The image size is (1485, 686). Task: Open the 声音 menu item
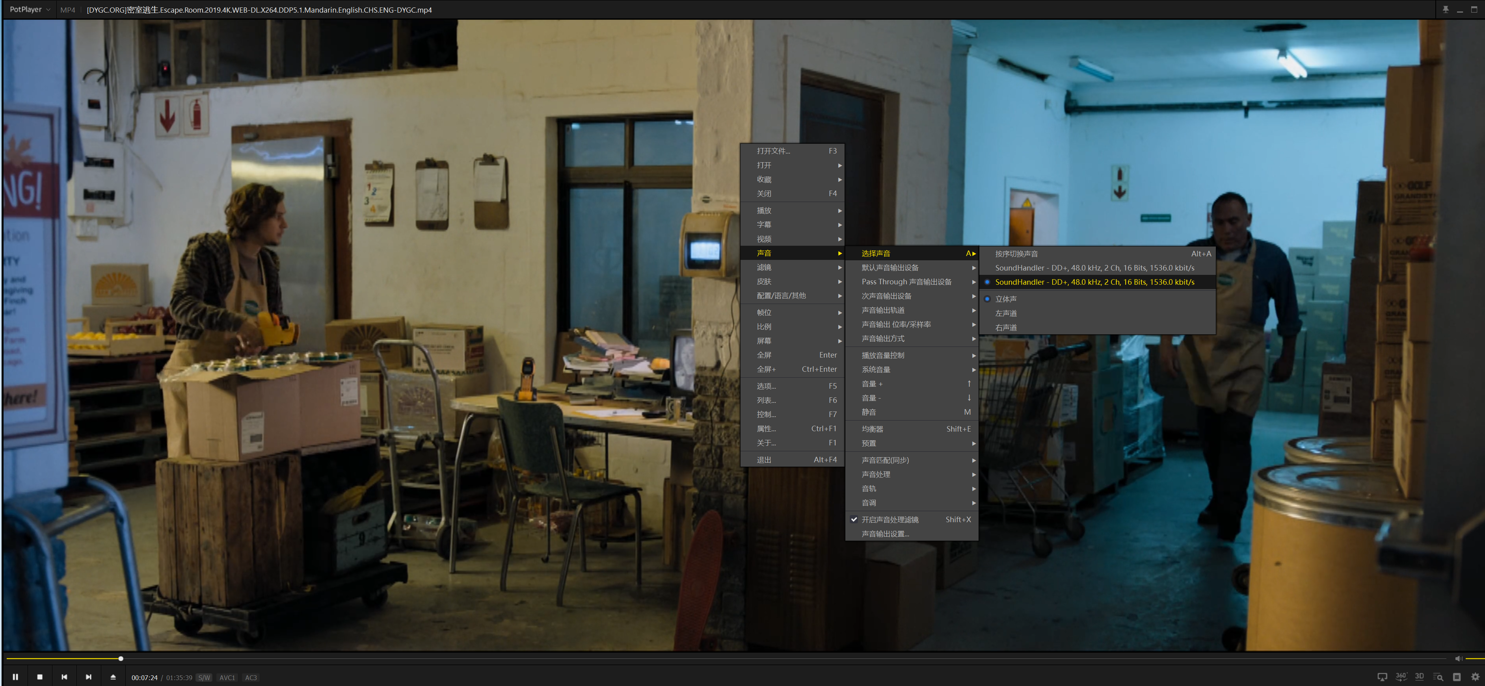pos(793,253)
